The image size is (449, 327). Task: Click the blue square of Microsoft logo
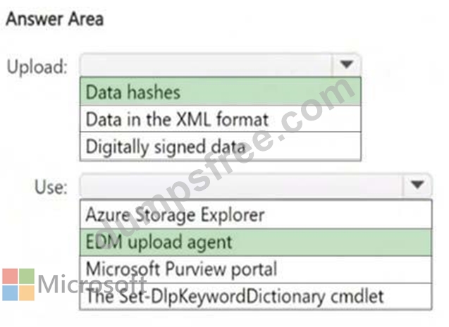pyautogui.click(x=10, y=292)
